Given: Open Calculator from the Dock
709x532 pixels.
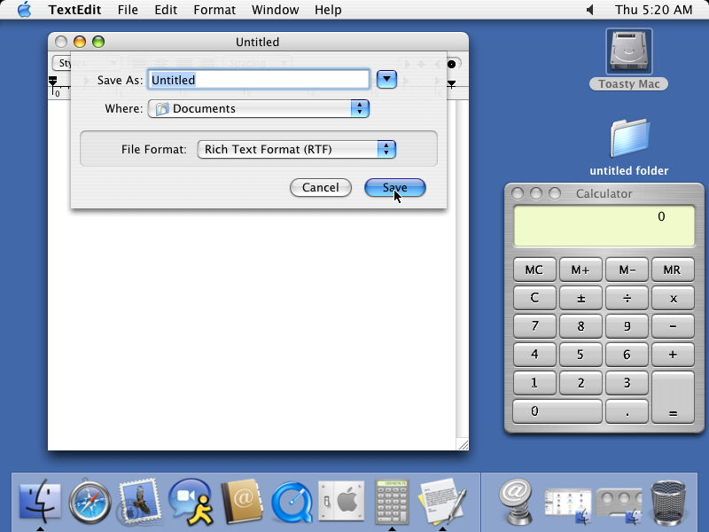Looking at the screenshot, I should [392, 502].
